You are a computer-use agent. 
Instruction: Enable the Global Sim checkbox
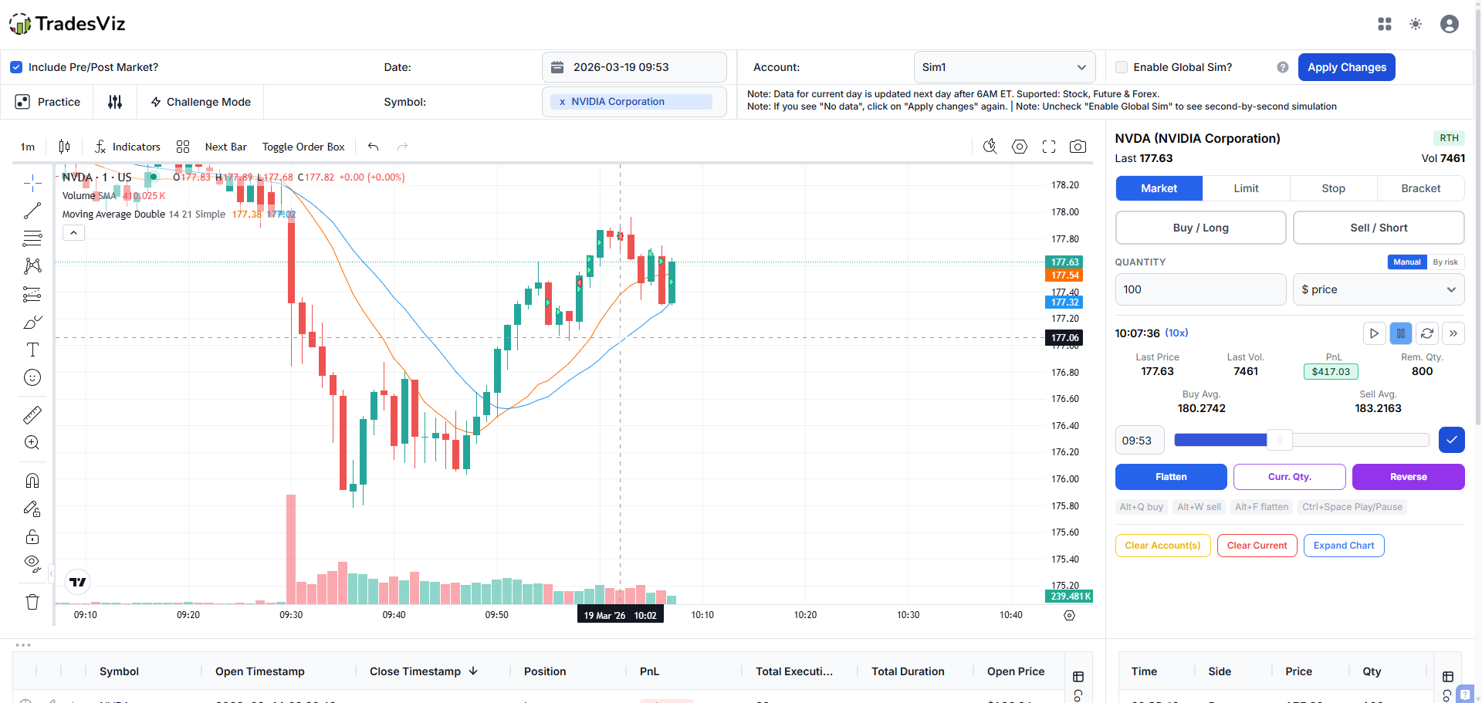coord(1122,67)
